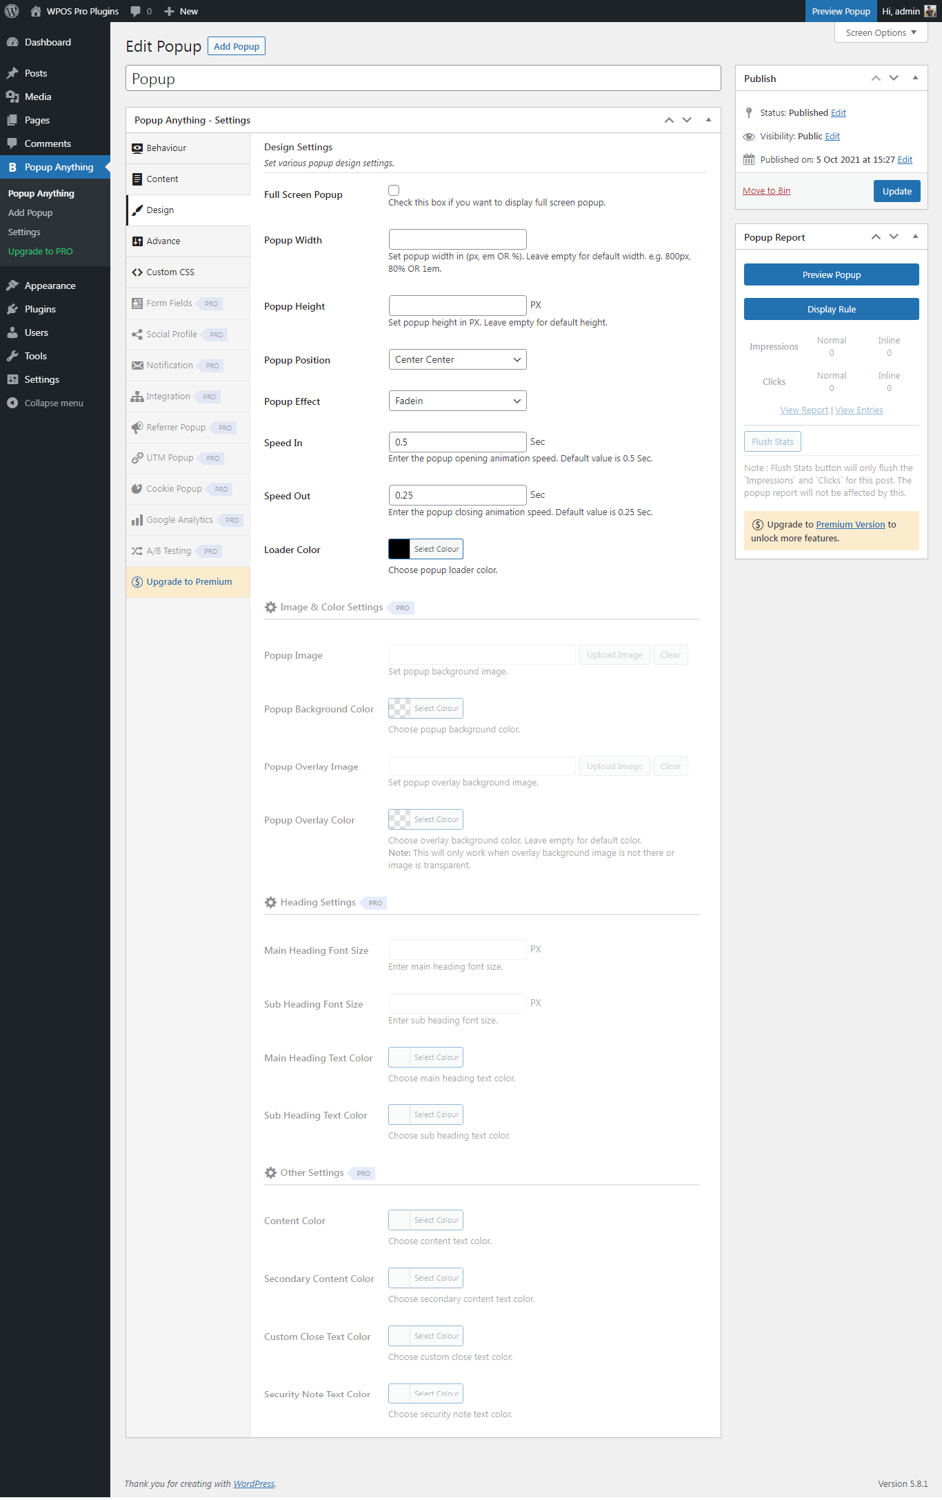Click the dollar icon in Upgrade to Premium tab

[x=137, y=582]
